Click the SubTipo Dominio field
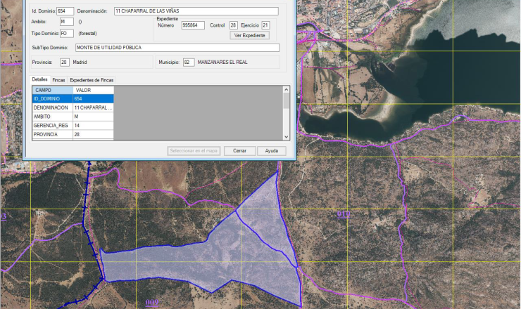This screenshot has height=309, width=521. pyautogui.click(x=177, y=48)
